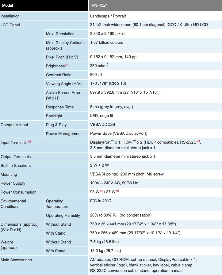Select the 'Power Save (VESA DisplayPort)' value

(119, 134)
